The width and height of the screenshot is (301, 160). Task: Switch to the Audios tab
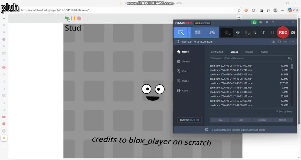click(264, 52)
